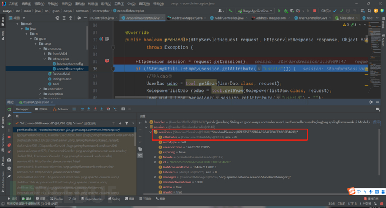
Task: Expand the controller folder in project tree
Action: coord(40,89)
